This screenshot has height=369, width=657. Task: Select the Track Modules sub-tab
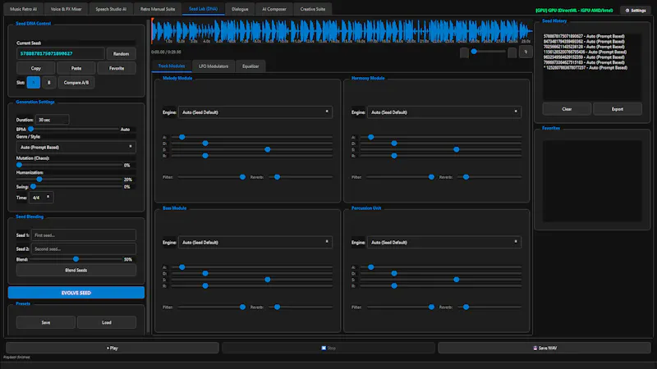(172, 66)
